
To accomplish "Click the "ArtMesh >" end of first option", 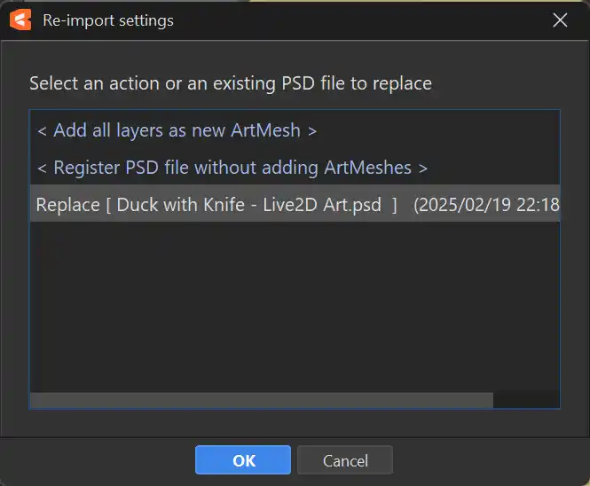I will pos(273,130).
